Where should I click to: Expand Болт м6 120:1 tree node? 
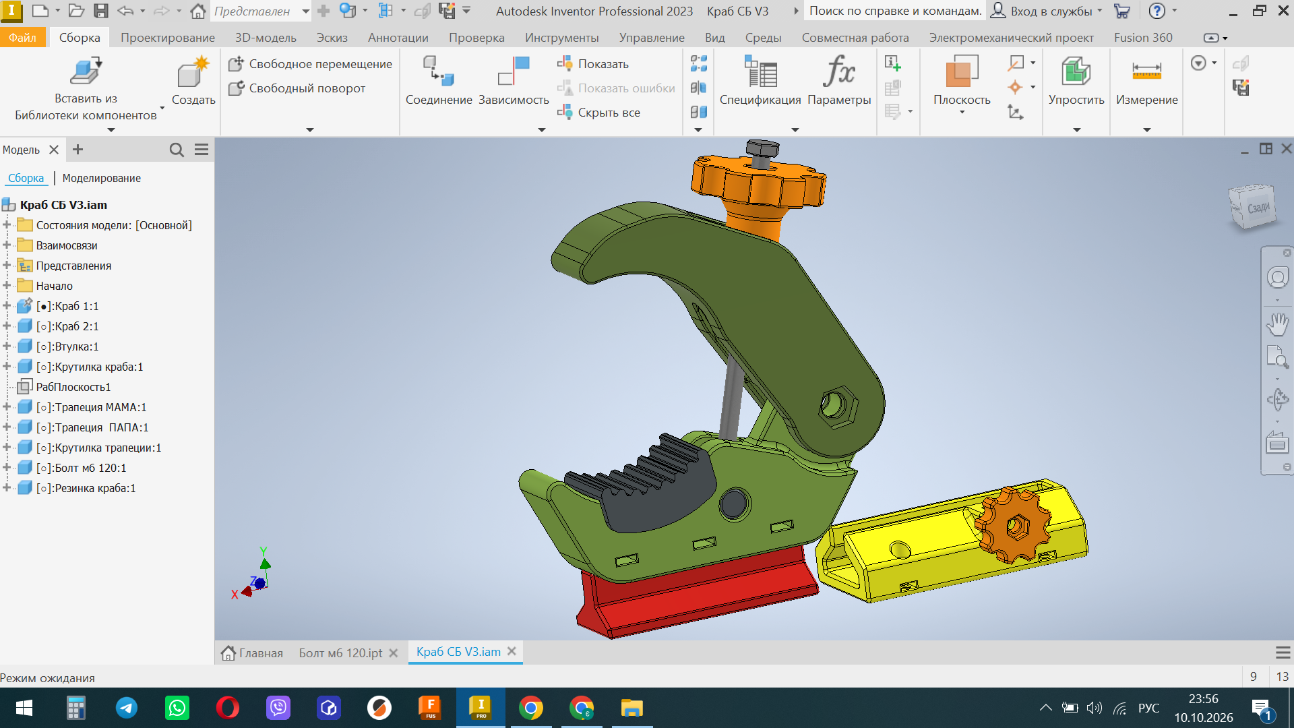(6, 468)
